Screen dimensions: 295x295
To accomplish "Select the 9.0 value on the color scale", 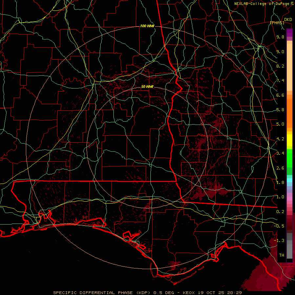I will tap(280, 51).
